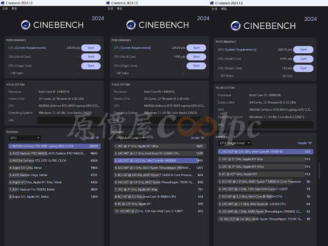Select highlighted i9-14900HX row scoring 1495
Image resolution: width=328 pixels, height=246 pixels.
click(x=160, y=160)
